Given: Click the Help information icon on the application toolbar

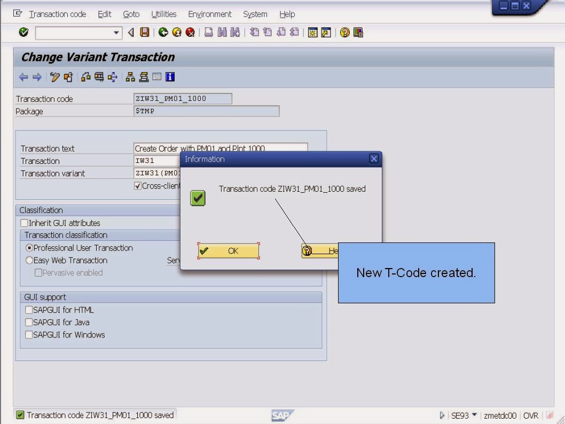Looking at the screenshot, I should [170, 77].
